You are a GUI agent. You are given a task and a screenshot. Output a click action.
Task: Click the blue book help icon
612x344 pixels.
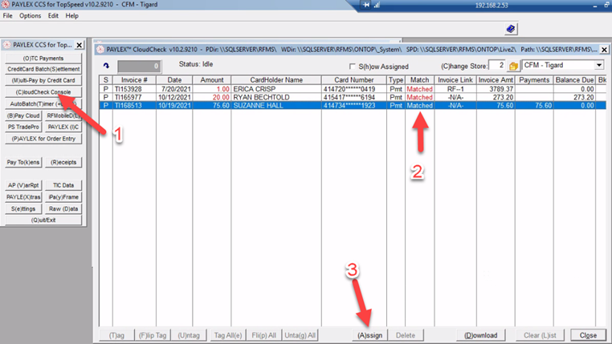click(x=511, y=29)
